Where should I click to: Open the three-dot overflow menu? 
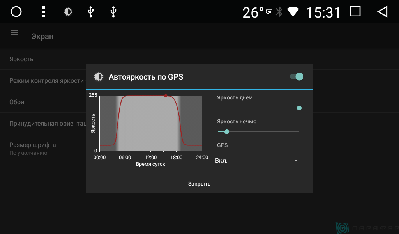click(x=44, y=12)
